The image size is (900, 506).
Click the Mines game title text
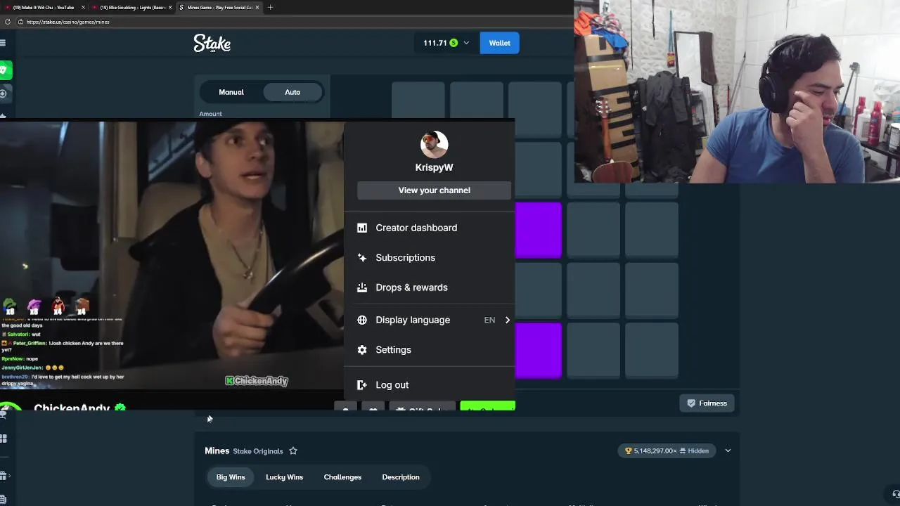(x=217, y=451)
